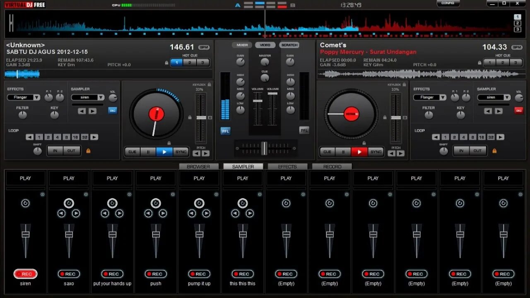This screenshot has height=298, width=530.
Task: Click the loop icon of siren sample
Action: click(x=25, y=203)
